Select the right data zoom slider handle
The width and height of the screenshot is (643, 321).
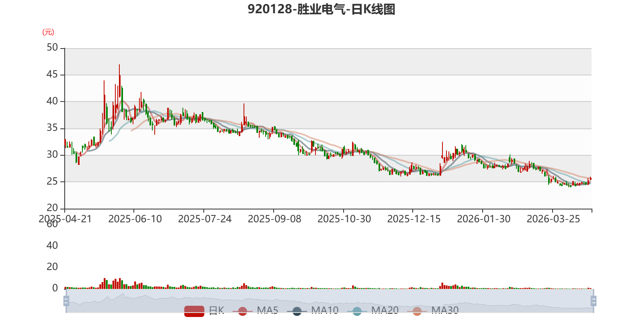pos(593,301)
